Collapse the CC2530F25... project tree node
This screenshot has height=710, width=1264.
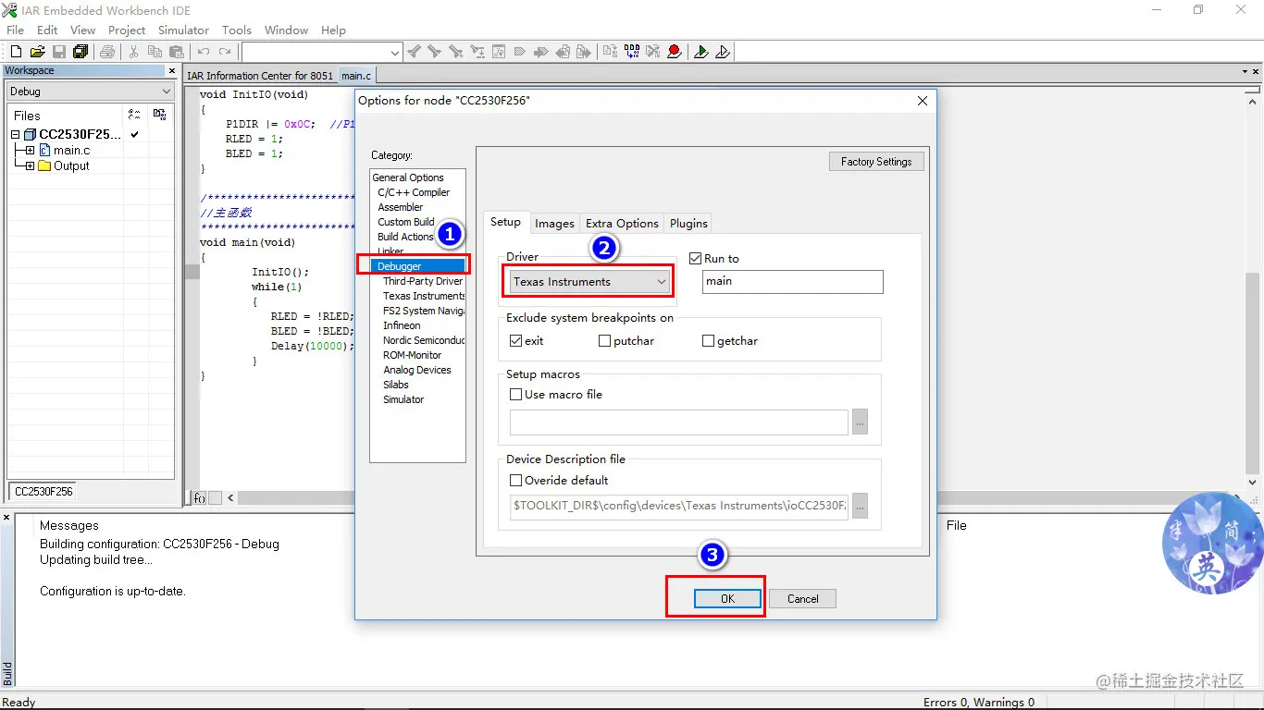tap(16, 135)
